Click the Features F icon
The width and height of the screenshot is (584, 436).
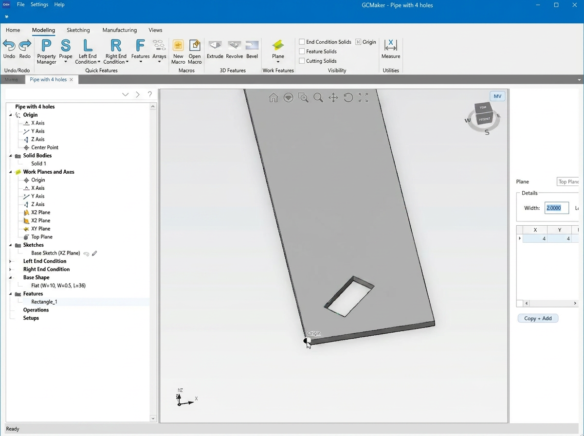140,45
